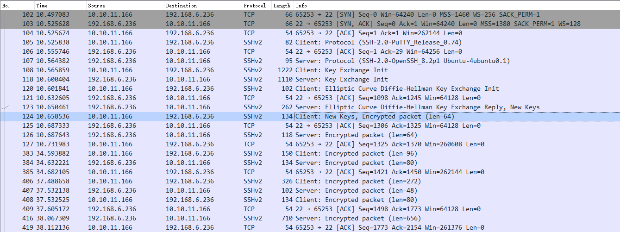Select packet 121 with Seq=1098

tap(310, 98)
